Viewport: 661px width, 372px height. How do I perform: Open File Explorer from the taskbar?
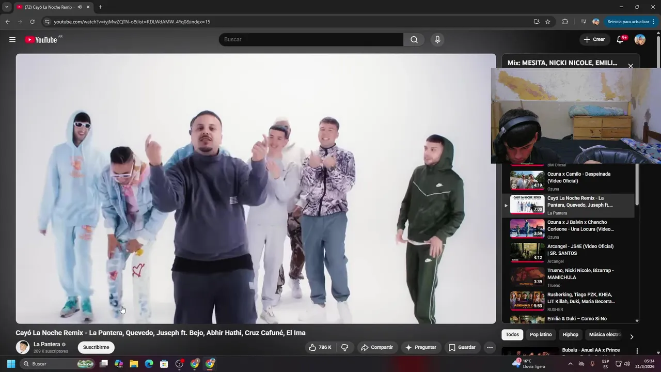click(134, 364)
